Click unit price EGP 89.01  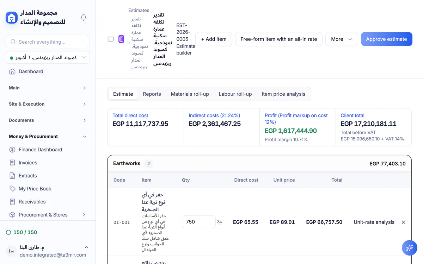click(282, 222)
